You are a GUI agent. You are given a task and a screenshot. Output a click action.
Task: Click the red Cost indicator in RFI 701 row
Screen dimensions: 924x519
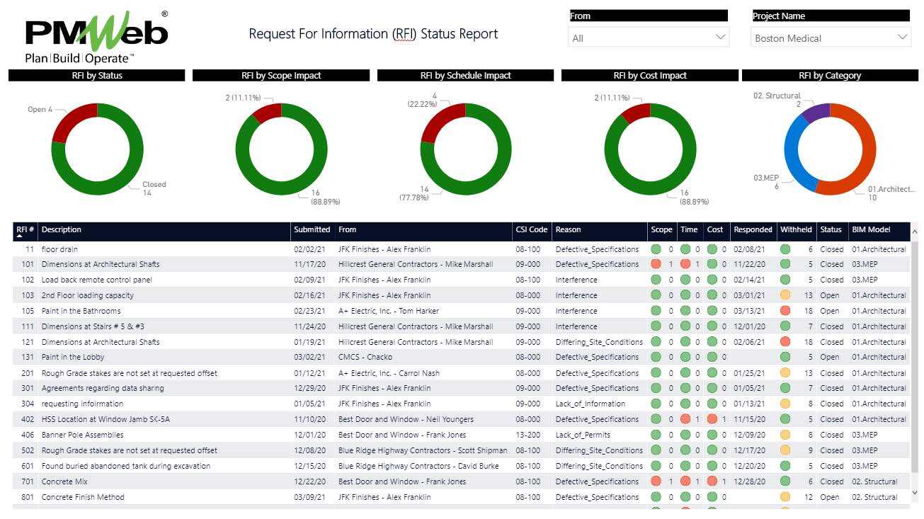coord(712,481)
